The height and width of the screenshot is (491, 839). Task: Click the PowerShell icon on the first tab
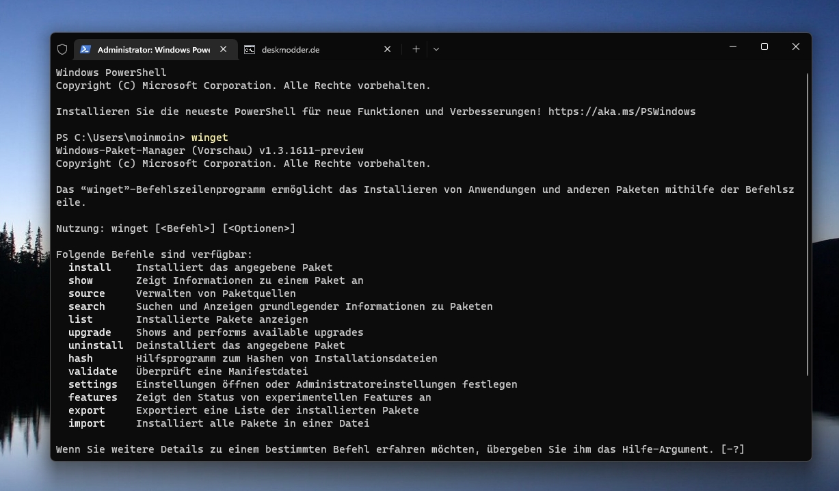[x=85, y=49]
